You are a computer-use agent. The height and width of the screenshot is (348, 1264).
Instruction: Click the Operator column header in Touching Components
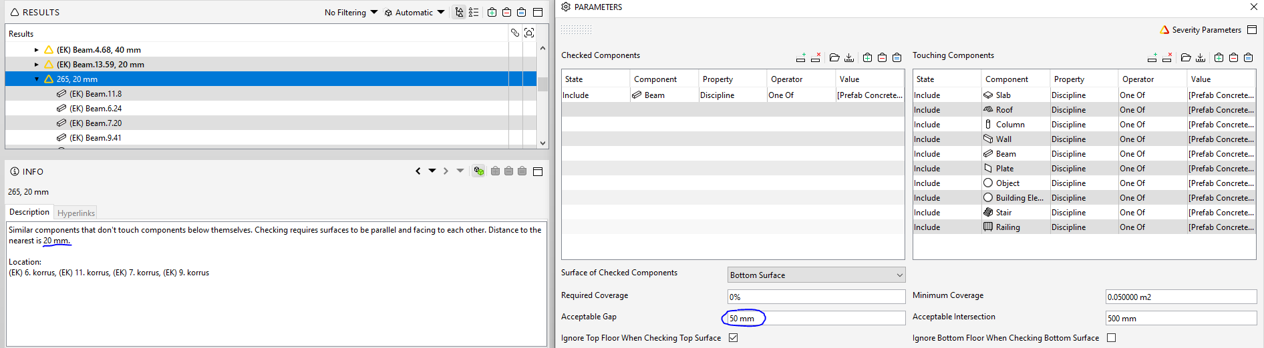(x=1152, y=79)
